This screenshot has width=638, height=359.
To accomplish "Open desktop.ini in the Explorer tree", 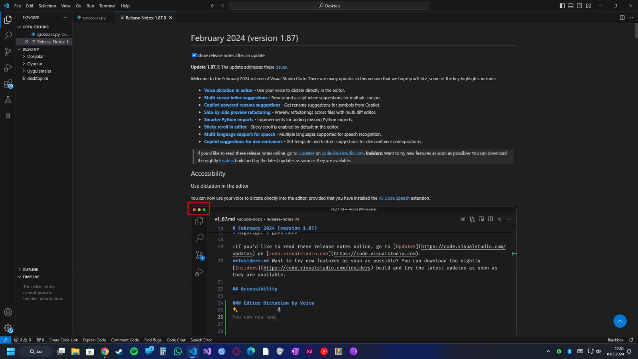I will (37, 78).
